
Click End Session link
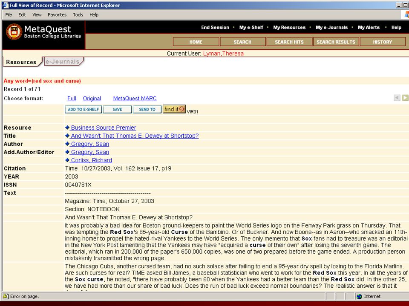point(215,27)
